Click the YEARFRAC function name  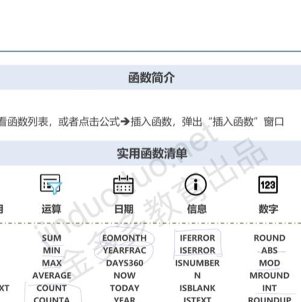(x=125, y=251)
